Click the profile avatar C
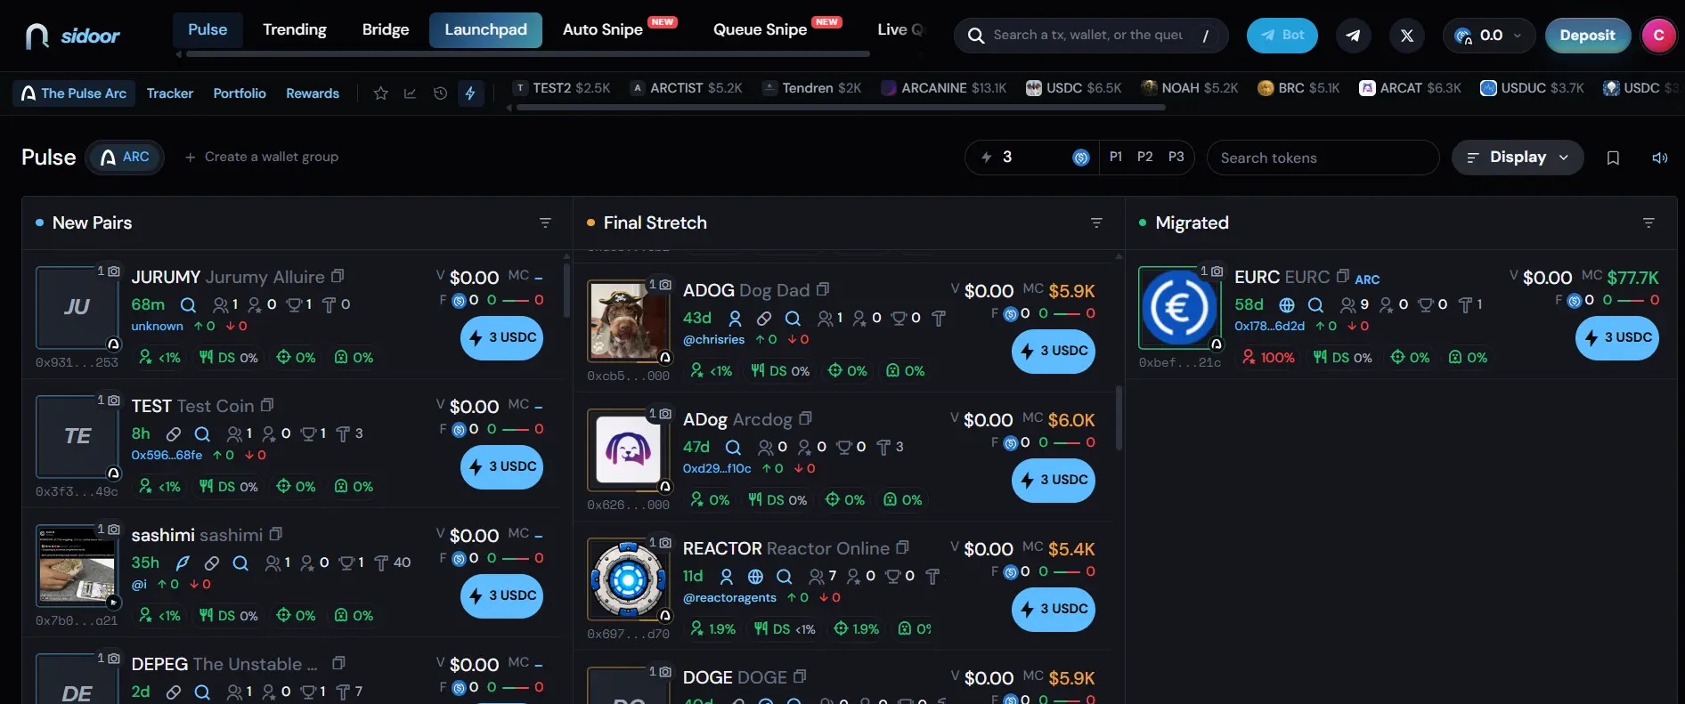Viewport: 1685px width, 704px height. [1658, 36]
